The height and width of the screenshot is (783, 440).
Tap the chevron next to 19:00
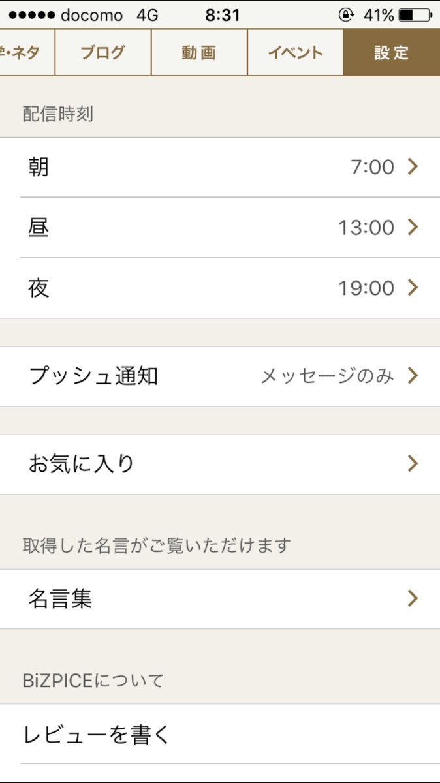(x=412, y=288)
